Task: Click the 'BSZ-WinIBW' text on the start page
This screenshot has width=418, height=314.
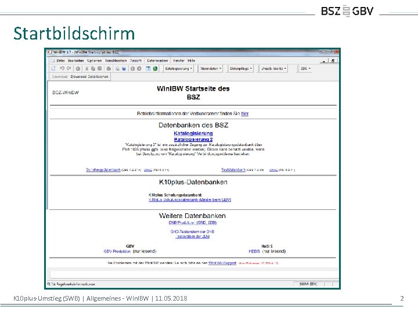Action: pyautogui.click(x=66, y=92)
